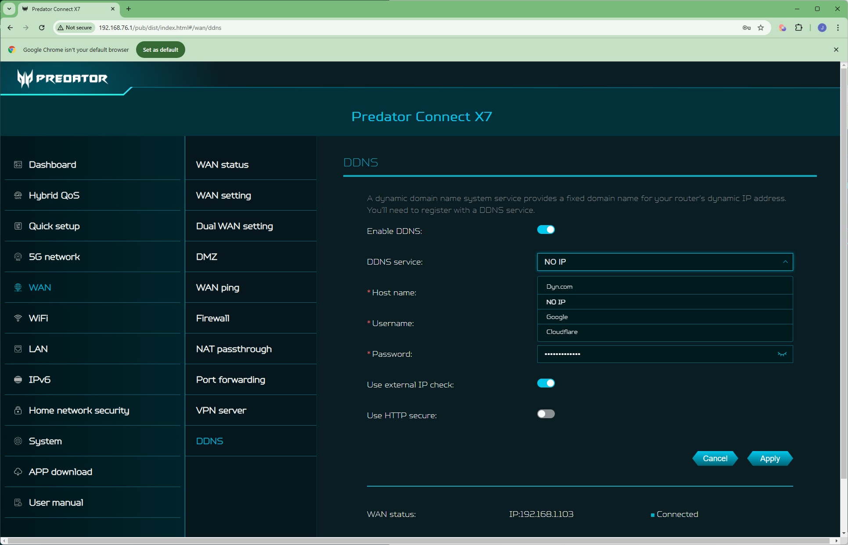
Task: Enable the Use HTTP secure switch
Action: 546,414
